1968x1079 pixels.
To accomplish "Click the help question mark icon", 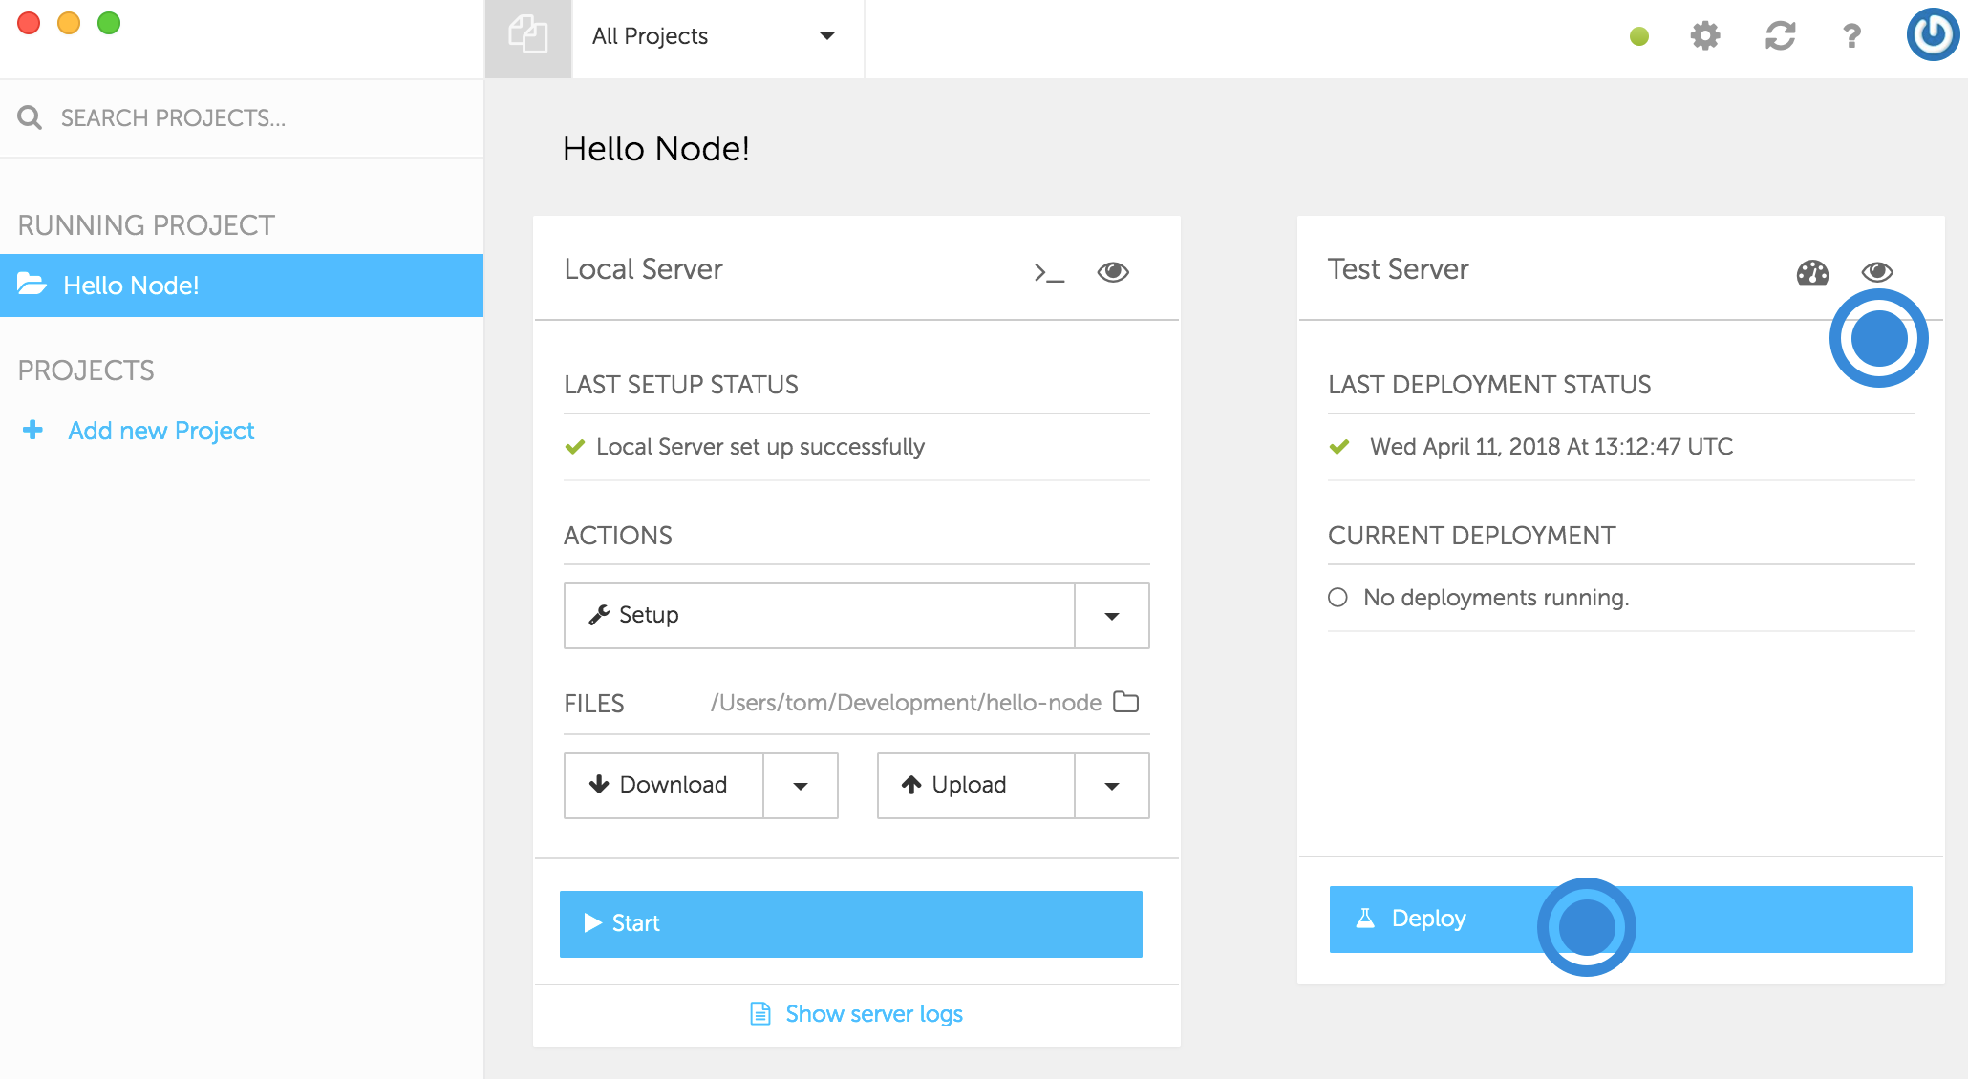I will (x=1852, y=36).
